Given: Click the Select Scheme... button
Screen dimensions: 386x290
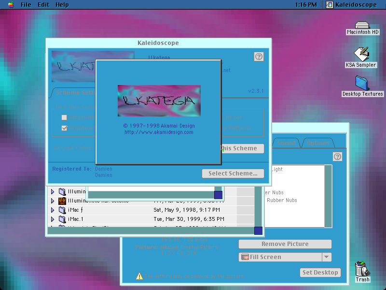Looking at the screenshot, I should coord(233,174).
